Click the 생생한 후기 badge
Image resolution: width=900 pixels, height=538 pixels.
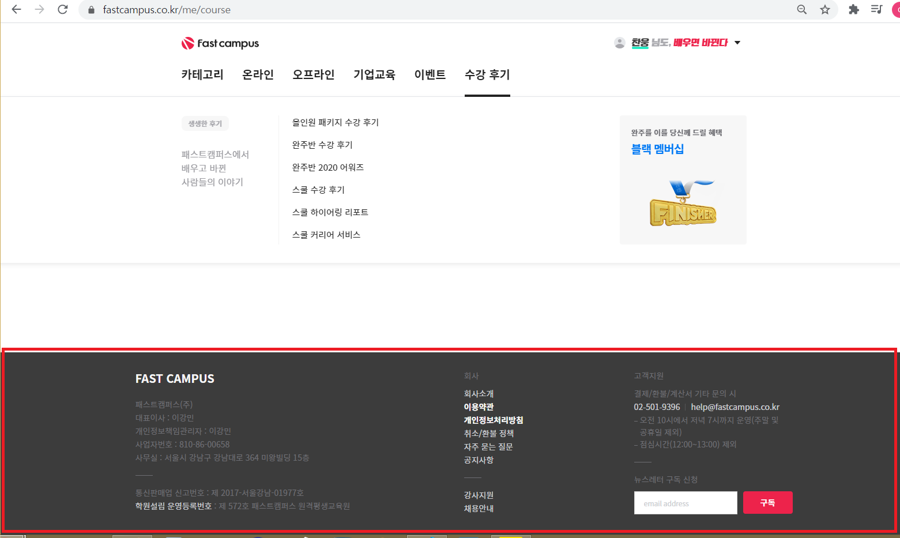205,123
